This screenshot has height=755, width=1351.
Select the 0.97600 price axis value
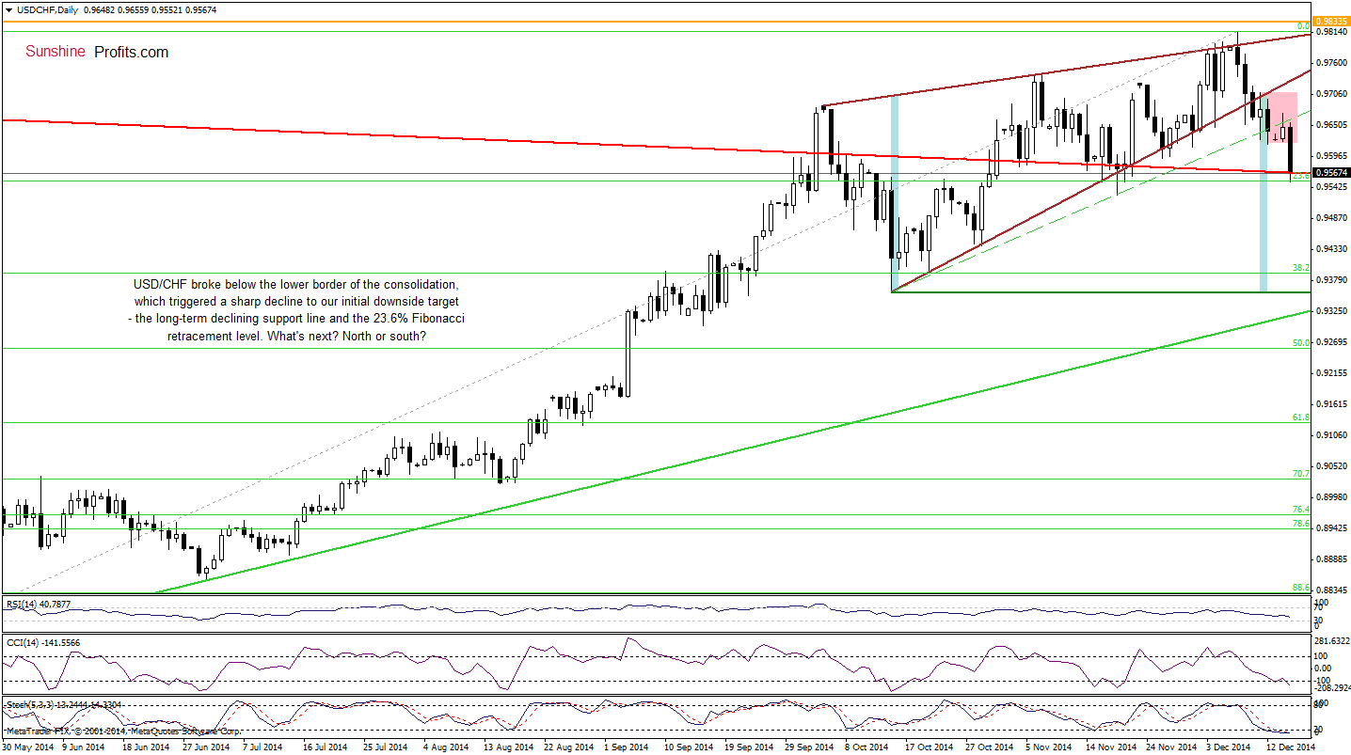pyautogui.click(x=1330, y=63)
